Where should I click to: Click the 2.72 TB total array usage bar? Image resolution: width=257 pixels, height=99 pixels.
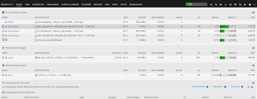(228, 40)
